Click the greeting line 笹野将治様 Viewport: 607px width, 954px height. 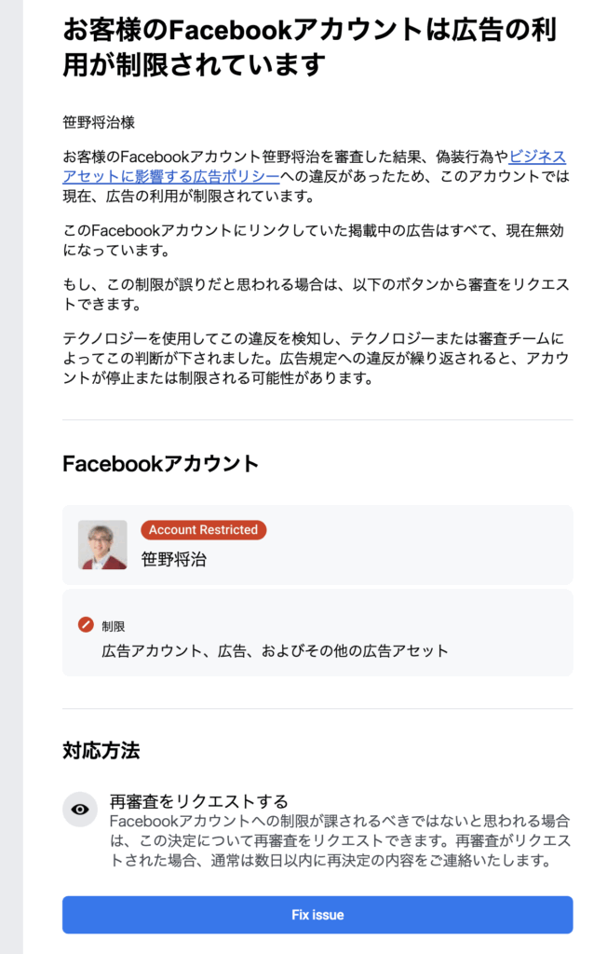(x=99, y=122)
